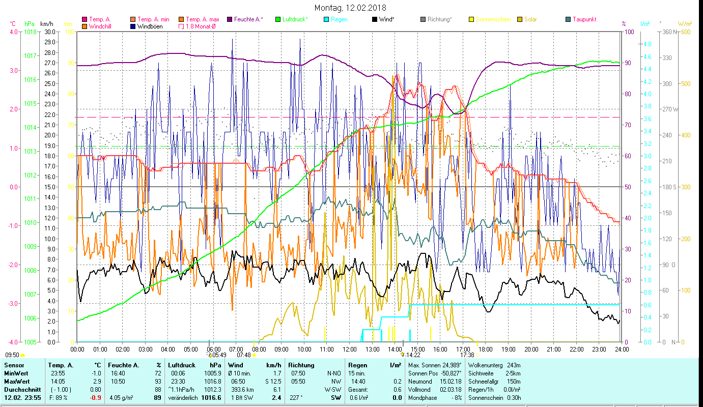Viewport: 703px width, 407px height.
Task: Click the orange Temp. A. min legend swatch
Action: 132,20
